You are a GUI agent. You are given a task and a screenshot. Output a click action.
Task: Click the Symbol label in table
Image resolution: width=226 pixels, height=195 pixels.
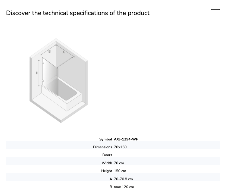coord(106,139)
